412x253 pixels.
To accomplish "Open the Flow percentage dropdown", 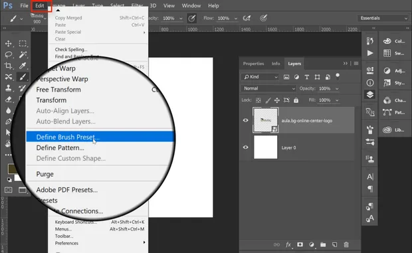I will (236, 19).
